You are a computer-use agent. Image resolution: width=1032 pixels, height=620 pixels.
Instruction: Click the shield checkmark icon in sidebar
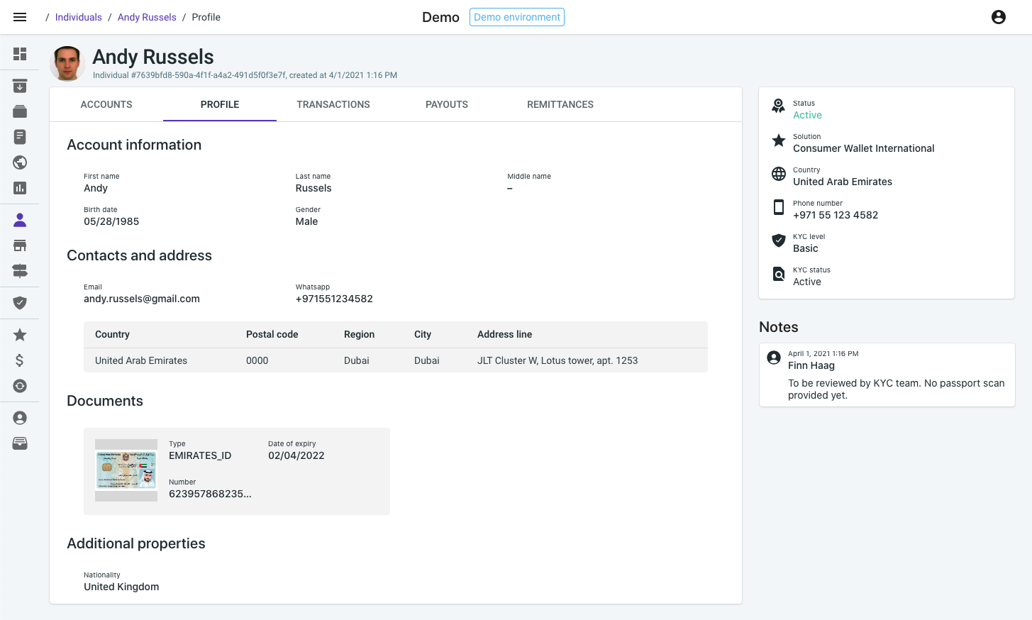click(20, 303)
